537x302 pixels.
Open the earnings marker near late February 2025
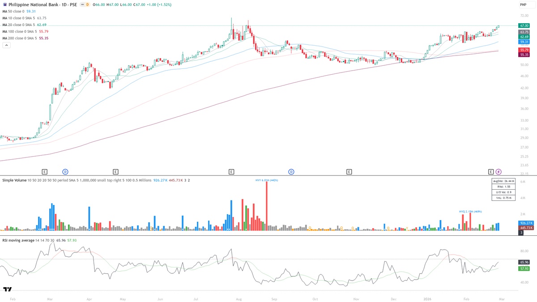44,172
